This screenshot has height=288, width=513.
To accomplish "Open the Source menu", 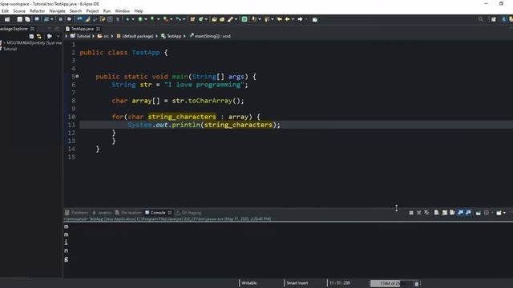I will coord(19,11).
